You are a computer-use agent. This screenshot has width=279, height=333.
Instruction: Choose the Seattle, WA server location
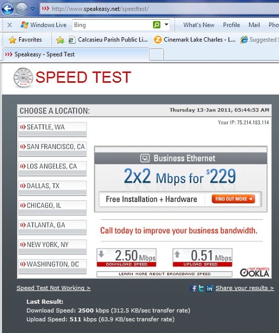[x=52, y=129]
